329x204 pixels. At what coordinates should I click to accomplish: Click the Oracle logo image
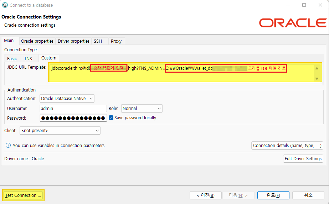(x=293, y=23)
